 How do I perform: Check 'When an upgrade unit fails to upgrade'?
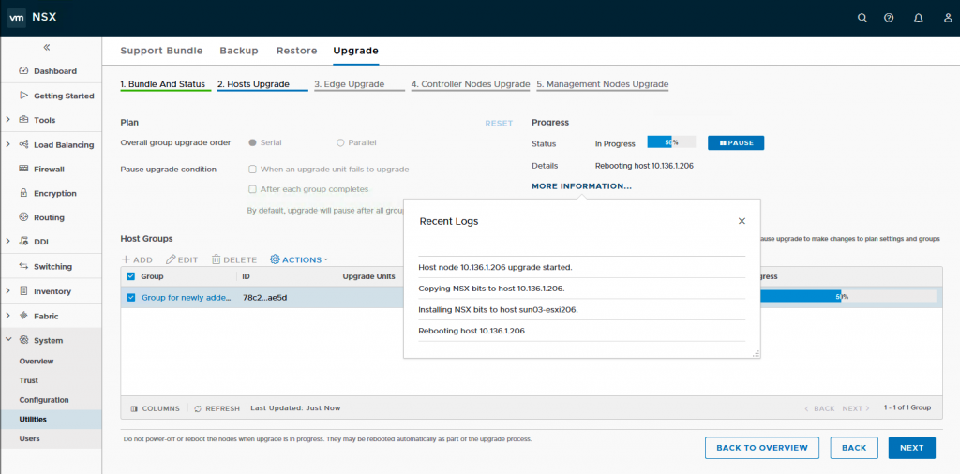(251, 170)
